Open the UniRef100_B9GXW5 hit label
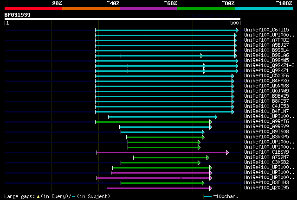The height and width of the screenshot is (200, 297). [x=266, y=60]
